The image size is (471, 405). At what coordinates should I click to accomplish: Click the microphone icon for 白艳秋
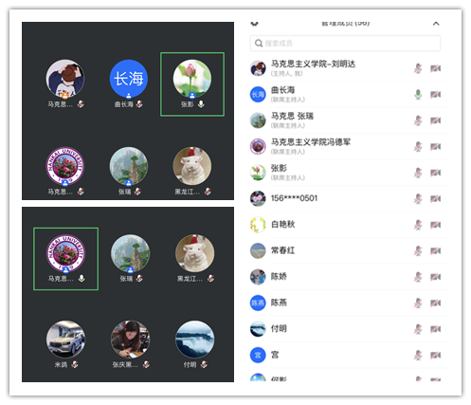tap(418, 225)
